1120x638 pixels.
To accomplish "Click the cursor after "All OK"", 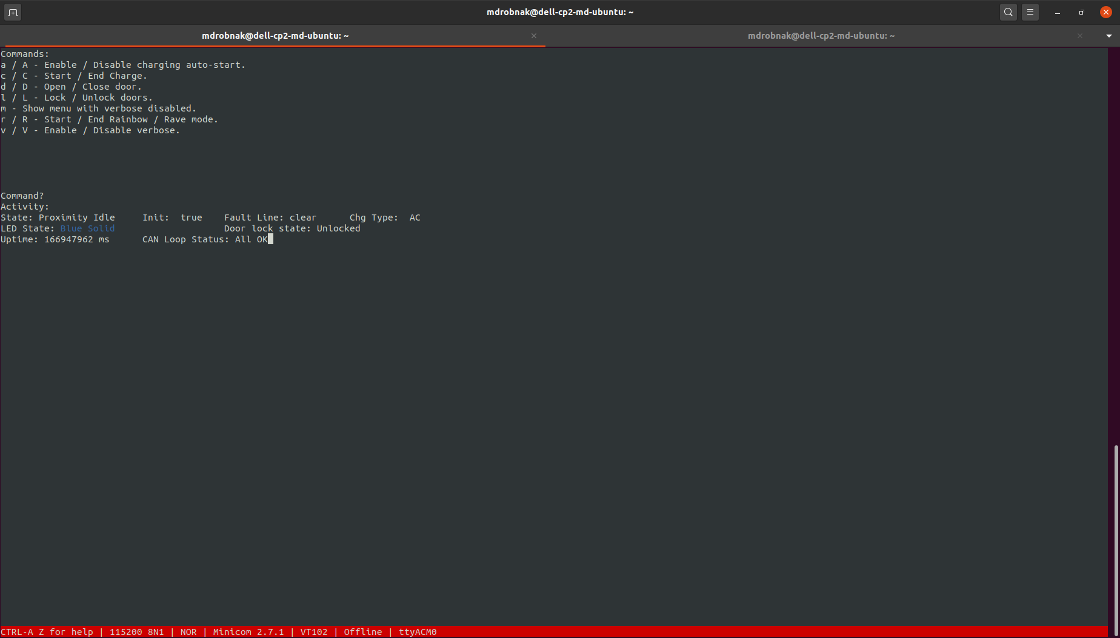I will [270, 239].
